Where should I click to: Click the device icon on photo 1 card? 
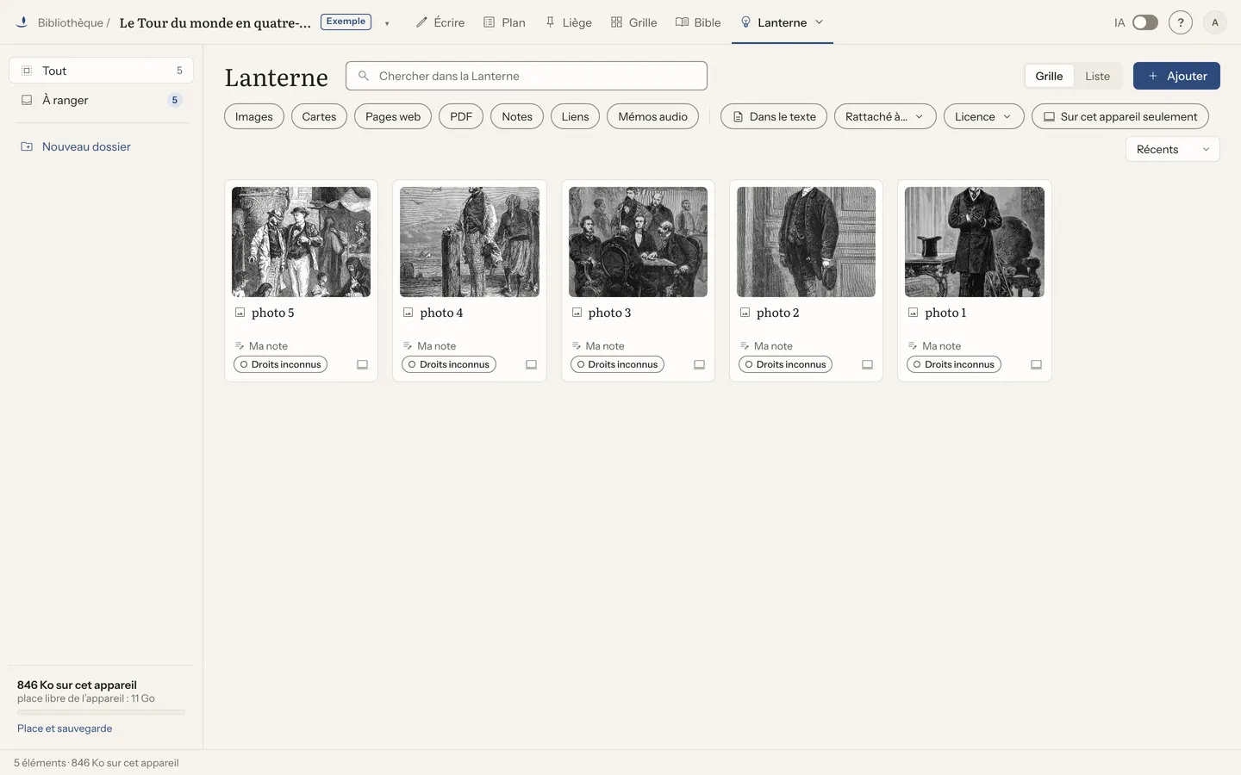[x=1036, y=364]
